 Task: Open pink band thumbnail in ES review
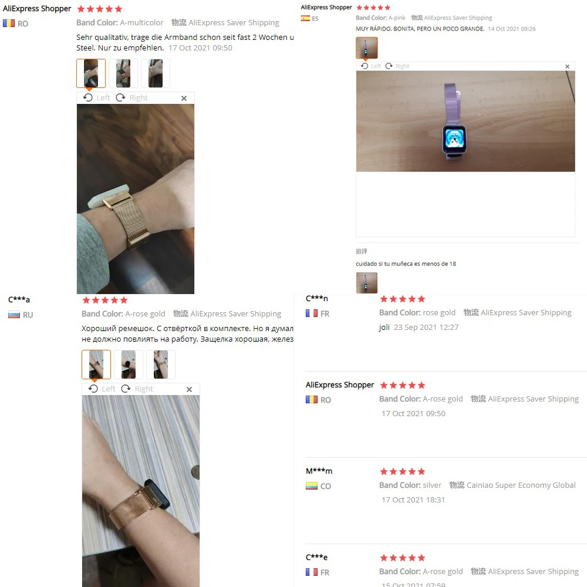tap(366, 48)
